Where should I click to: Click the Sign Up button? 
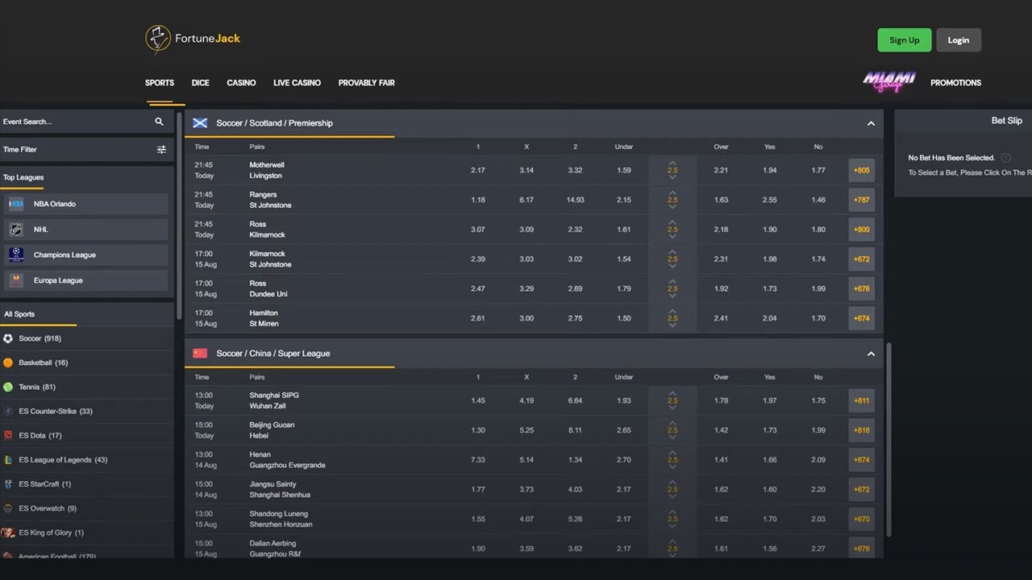tap(905, 40)
